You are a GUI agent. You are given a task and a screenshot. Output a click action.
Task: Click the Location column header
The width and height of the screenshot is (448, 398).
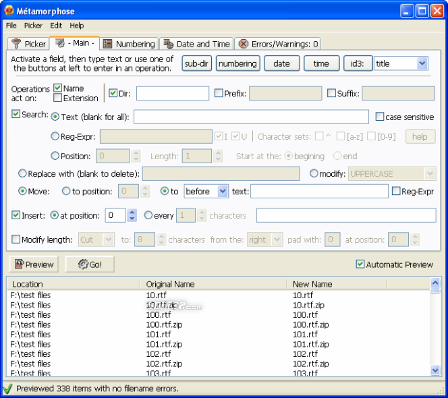(x=74, y=284)
